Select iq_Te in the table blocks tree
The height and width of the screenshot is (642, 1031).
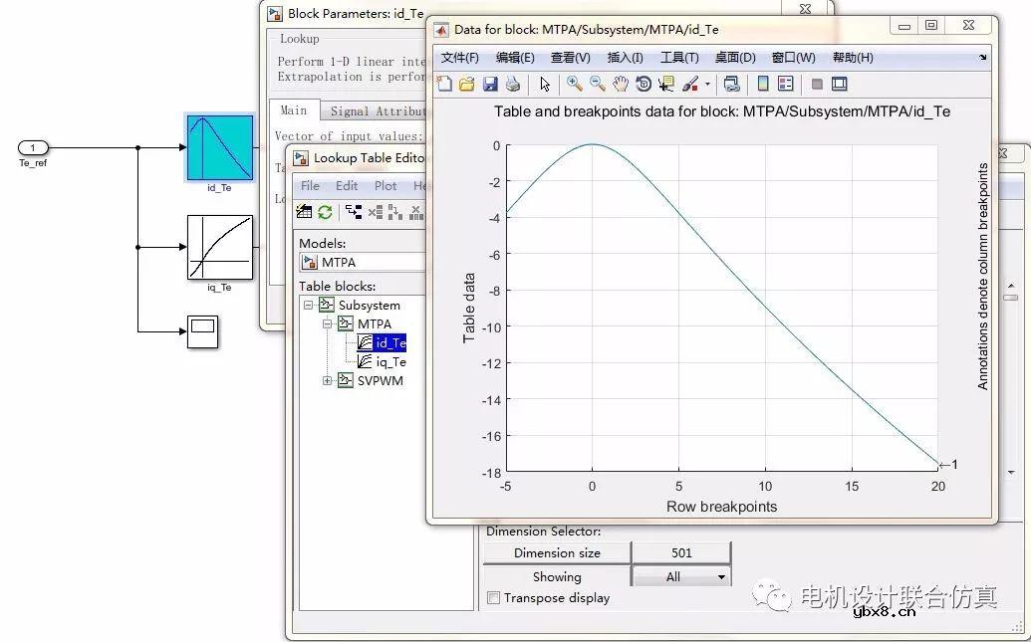pos(390,362)
